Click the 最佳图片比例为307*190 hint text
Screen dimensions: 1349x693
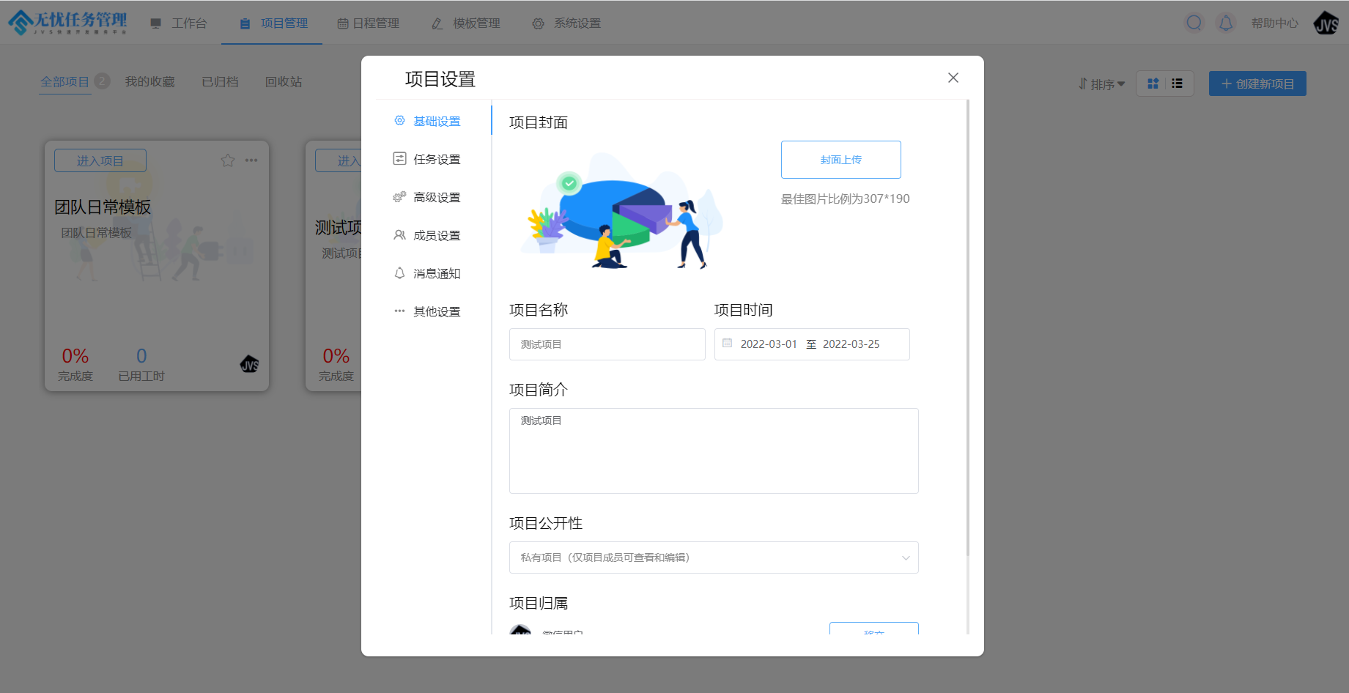point(846,199)
